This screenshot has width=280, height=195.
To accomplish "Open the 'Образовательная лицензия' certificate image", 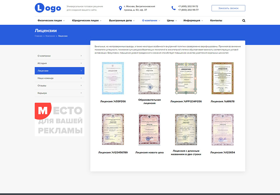I will 149,78.
